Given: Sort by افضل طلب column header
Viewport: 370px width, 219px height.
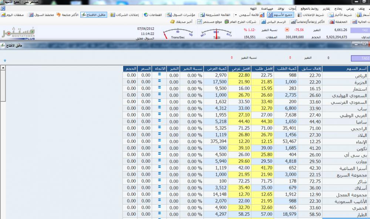Looking at the screenshot, I should (263, 69).
